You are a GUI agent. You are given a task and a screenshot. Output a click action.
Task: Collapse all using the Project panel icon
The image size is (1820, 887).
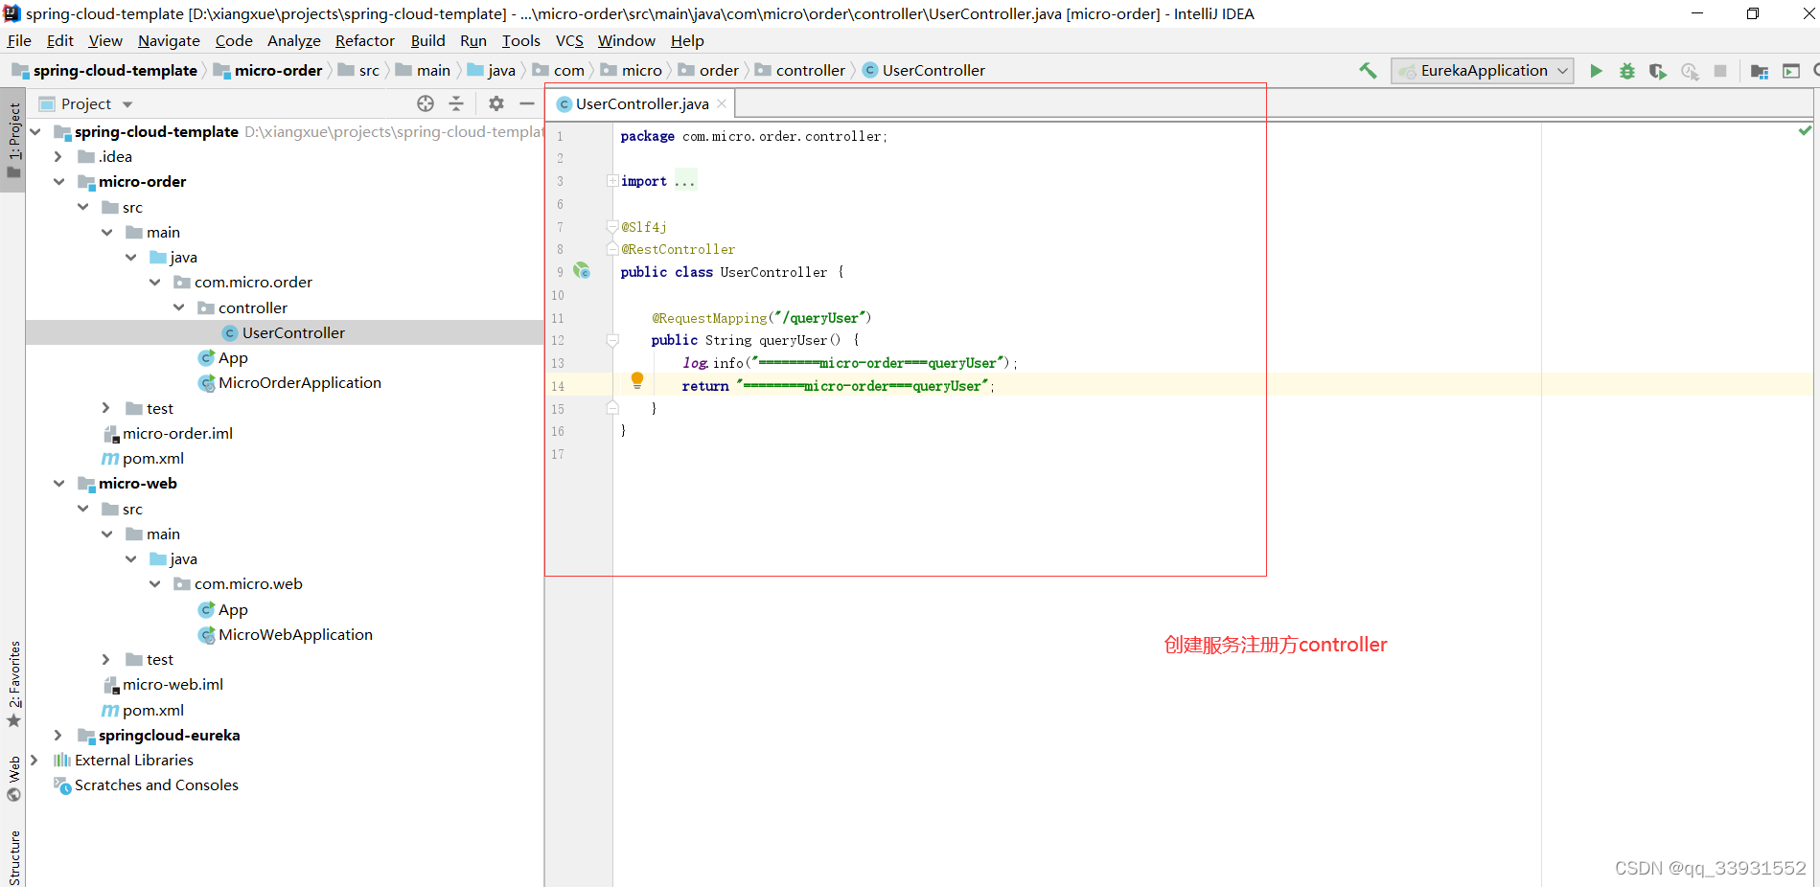click(456, 103)
